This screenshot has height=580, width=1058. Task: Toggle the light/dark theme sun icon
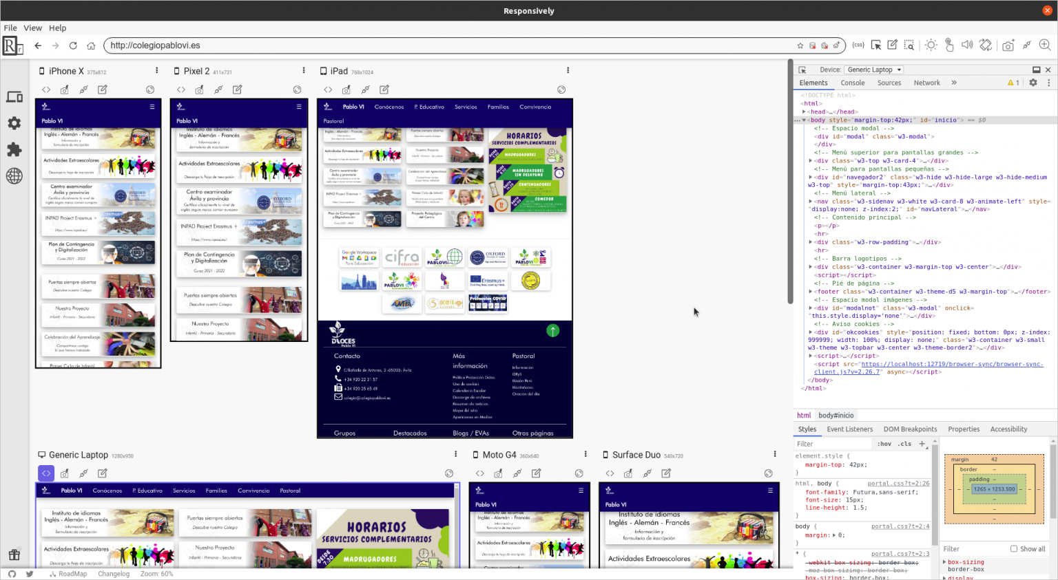pos(931,45)
